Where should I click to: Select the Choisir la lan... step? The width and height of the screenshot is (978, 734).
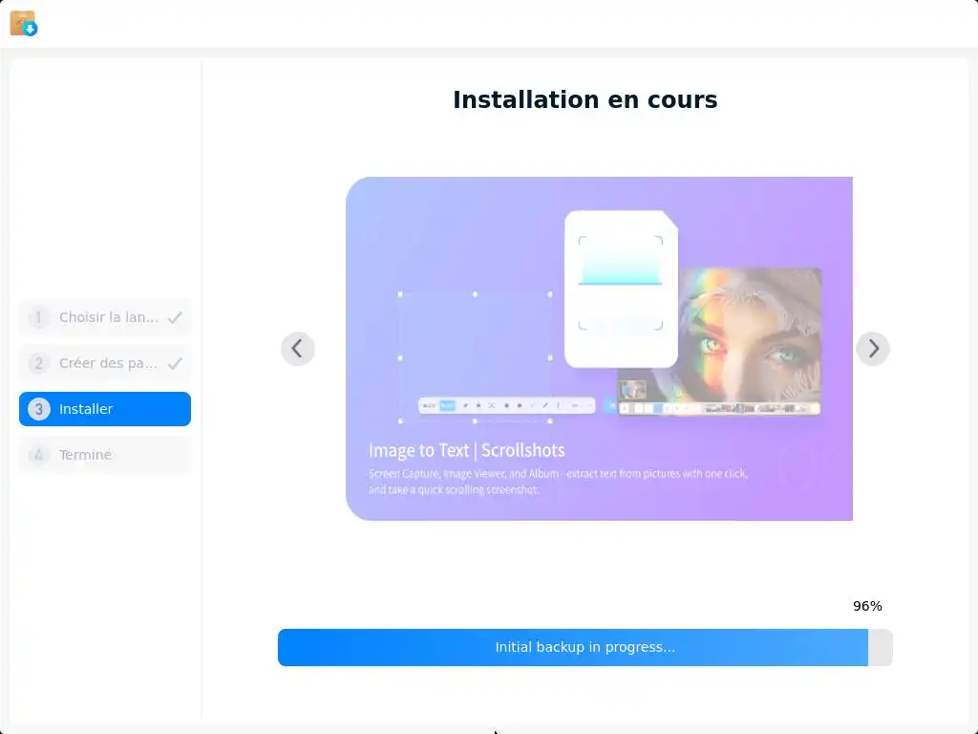pos(105,317)
